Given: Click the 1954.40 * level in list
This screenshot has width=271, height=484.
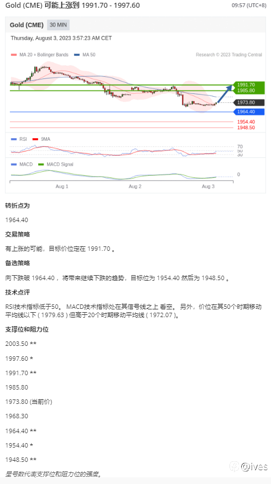Looking at the screenshot, I should pyautogui.click(x=19, y=445).
